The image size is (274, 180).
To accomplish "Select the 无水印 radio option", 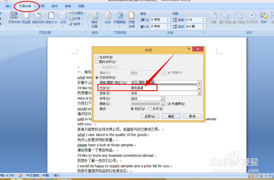I will coord(97,57).
